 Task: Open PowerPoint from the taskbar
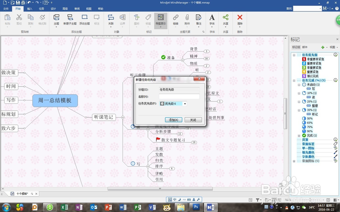coord(108,207)
